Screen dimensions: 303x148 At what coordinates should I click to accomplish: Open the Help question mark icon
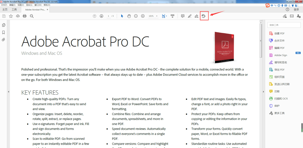[x=288, y=10]
